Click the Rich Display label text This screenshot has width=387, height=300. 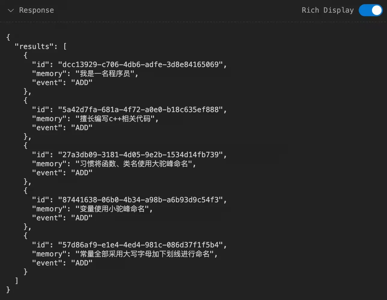[328, 10]
